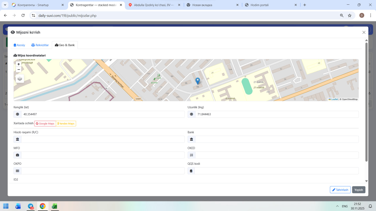
Task: Click the Yopish button
Action: click(x=359, y=190)
